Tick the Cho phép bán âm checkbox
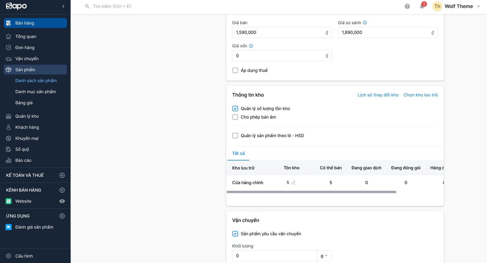This screenshot has width=487, height=263. click(235, 117)
